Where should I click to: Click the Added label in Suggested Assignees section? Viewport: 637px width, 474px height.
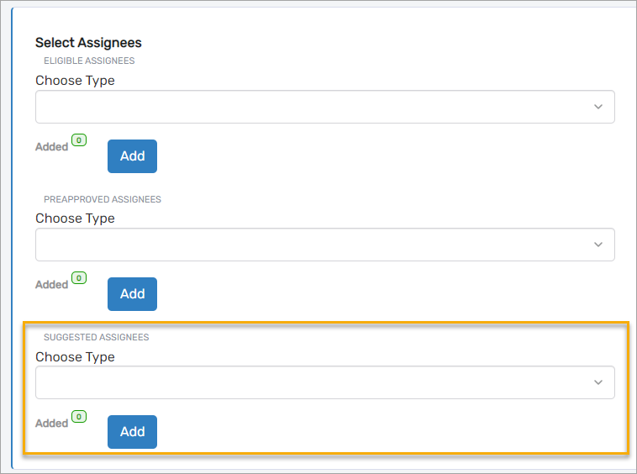coord(51,424)
